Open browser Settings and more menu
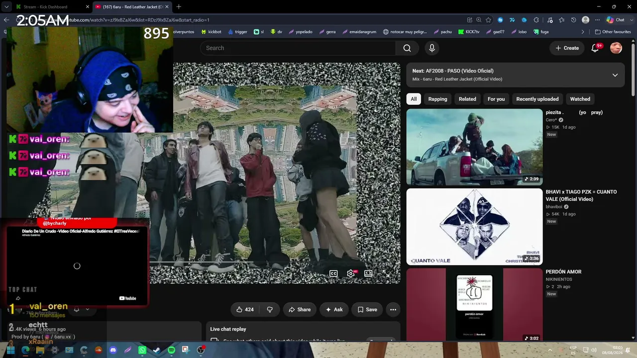This screenshot has width=637, height=358. tap(597, 20)
